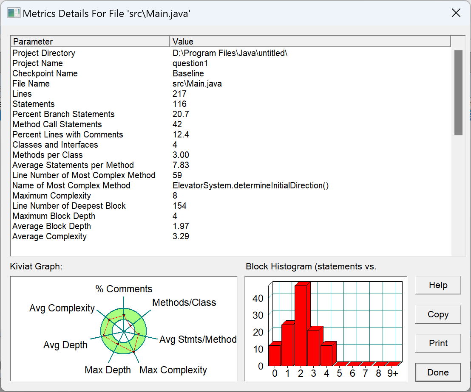Select the Percent Lines with Comments row

[x=231, y=134]
